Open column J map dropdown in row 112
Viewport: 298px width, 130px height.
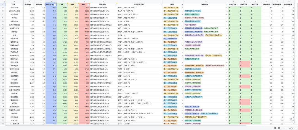182,73
